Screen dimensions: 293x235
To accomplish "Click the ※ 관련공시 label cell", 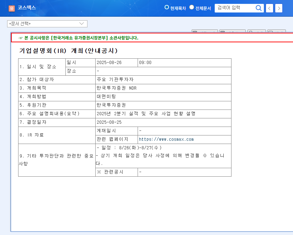I will coord(117,172).
